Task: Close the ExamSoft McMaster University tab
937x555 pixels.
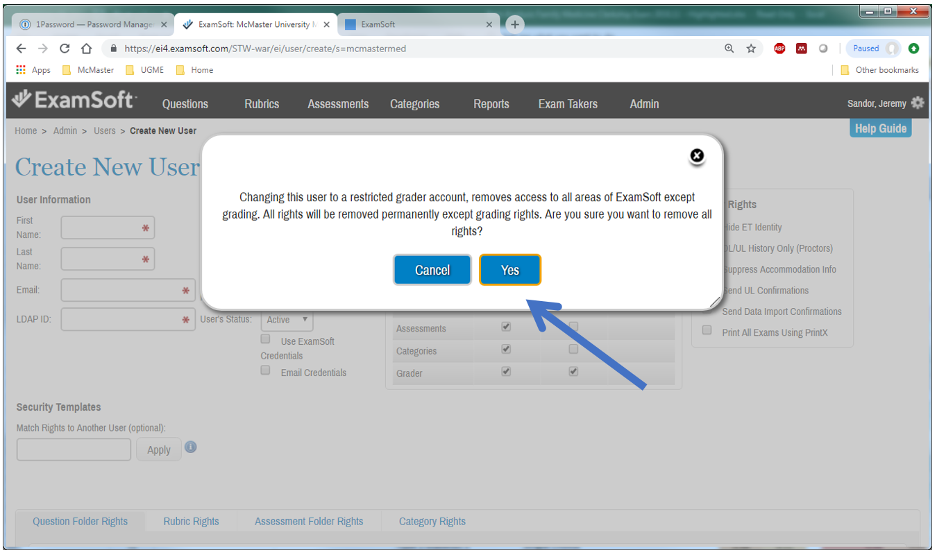Action: point(327,24)
